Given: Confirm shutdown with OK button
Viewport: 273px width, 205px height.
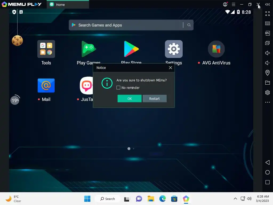Looking at the screenshot, I should pyautogui.click(x=130, y=98).
